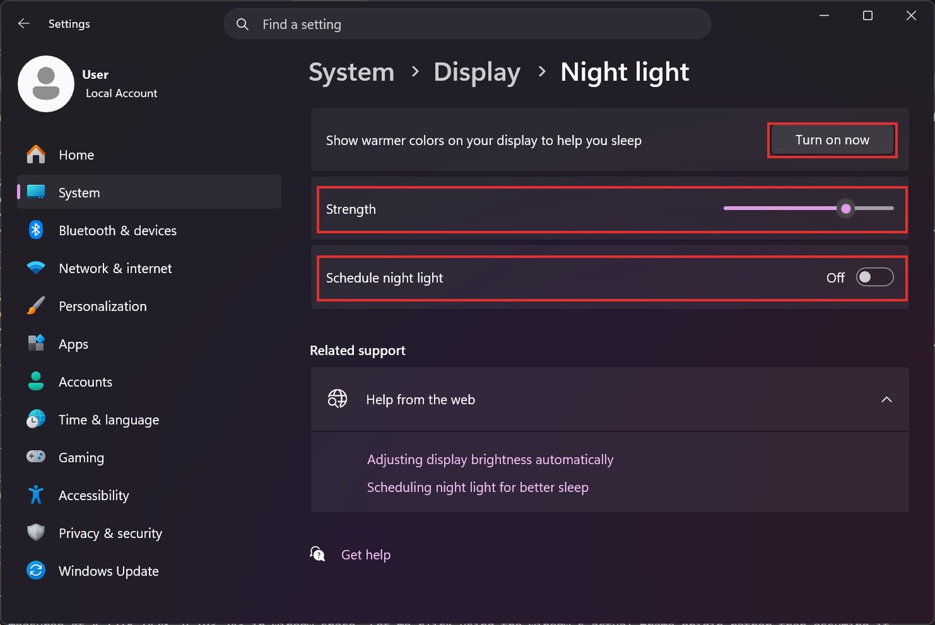Click the Accessibility figure icon
The height and width of the screenshot is (625, 935).
point(36,495)
